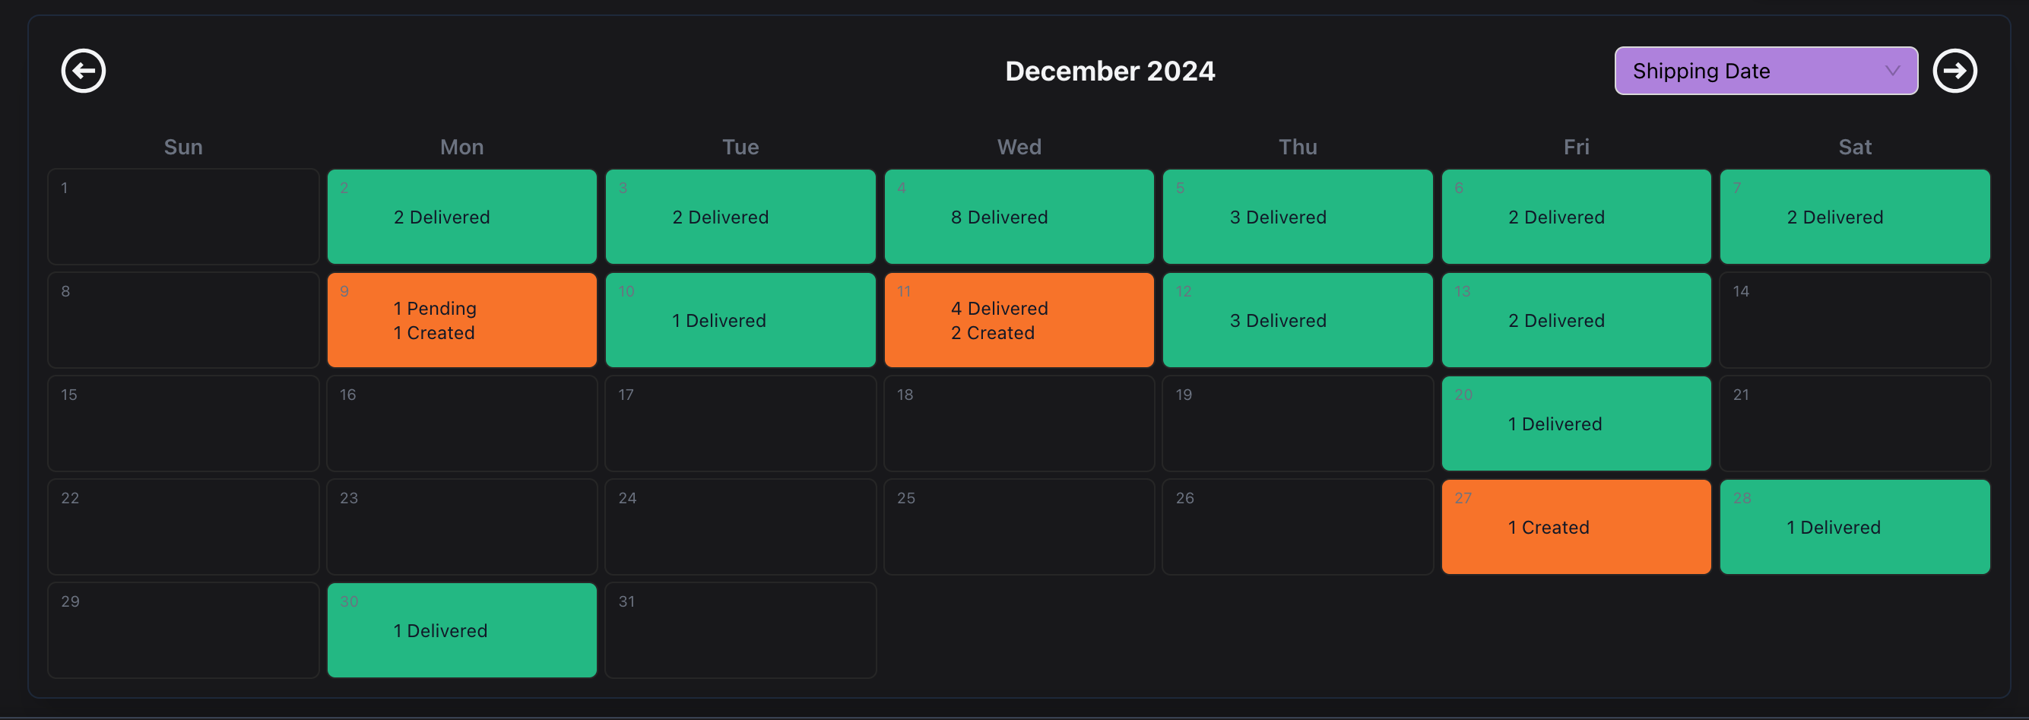Click Friday December 13 with 2 Delivered
The image size is (2029, 720).
[1575, 320]
